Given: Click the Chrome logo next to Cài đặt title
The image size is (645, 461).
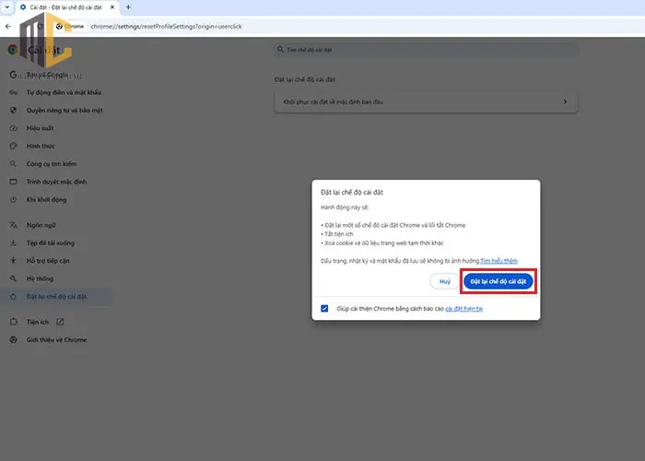Looking at the screenshot, I should (13, 50).
